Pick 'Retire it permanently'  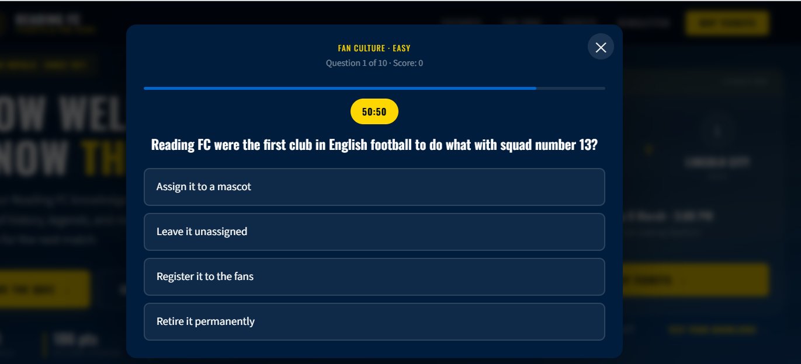(x=374, y=321)
